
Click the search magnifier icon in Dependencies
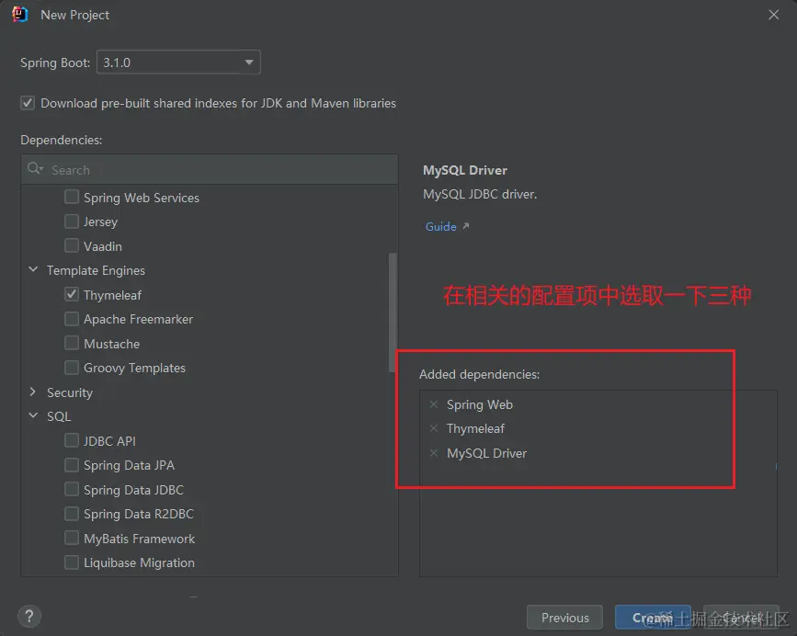35,169
